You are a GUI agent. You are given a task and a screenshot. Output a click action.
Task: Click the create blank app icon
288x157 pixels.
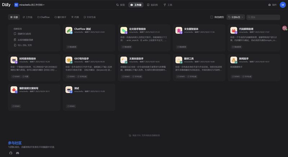click(x=15, y=34)
